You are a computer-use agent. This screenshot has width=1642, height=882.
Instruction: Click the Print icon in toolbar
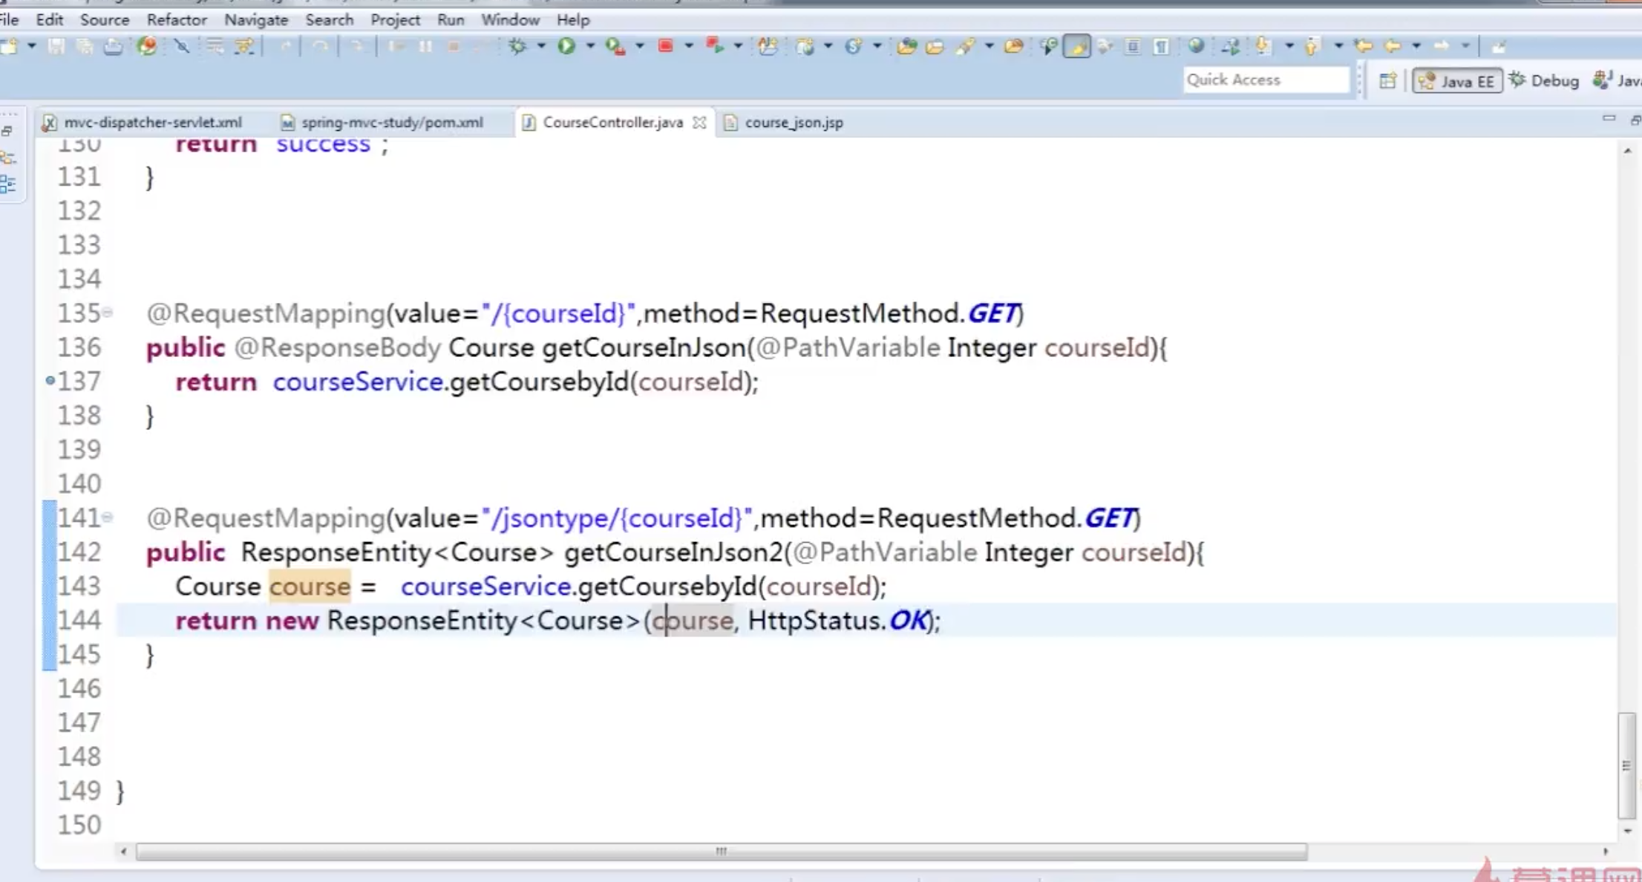[x=113, y=47]
